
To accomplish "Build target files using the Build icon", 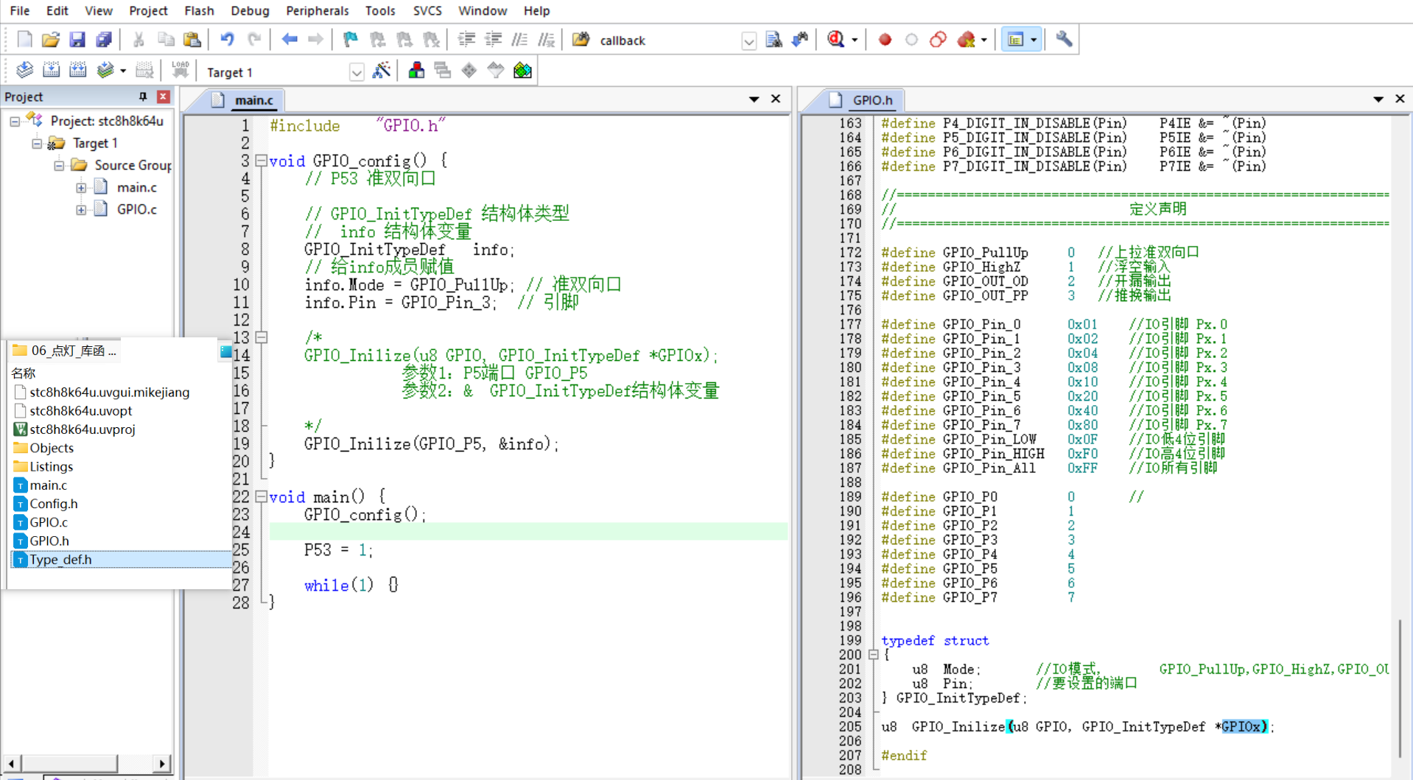I will coord(51,71).
